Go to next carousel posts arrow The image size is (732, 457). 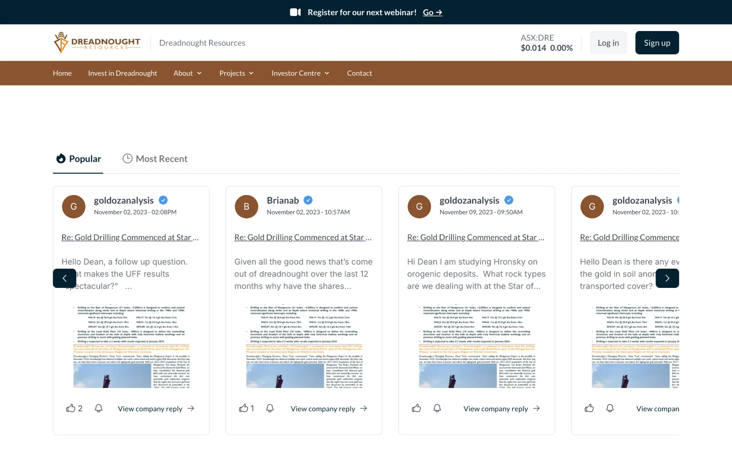pos(667,278)
